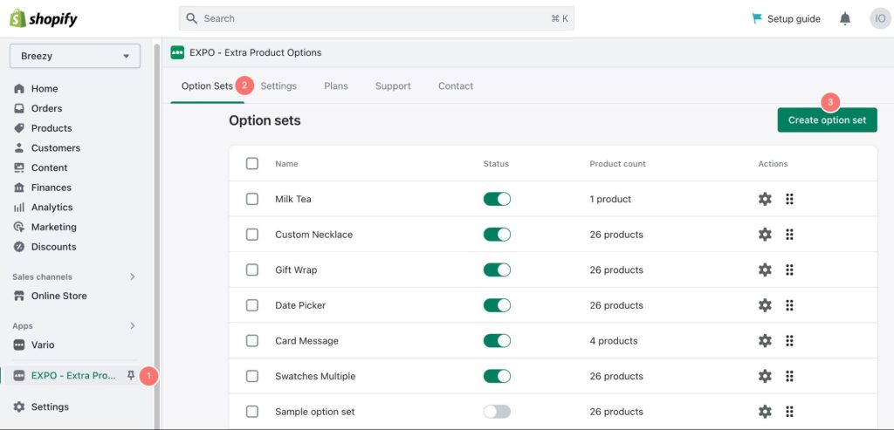Open the Breezy store switcher dropdown

point(75,56)
